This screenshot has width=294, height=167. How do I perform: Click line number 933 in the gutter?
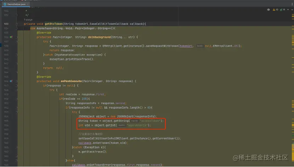tap(6, 24)
